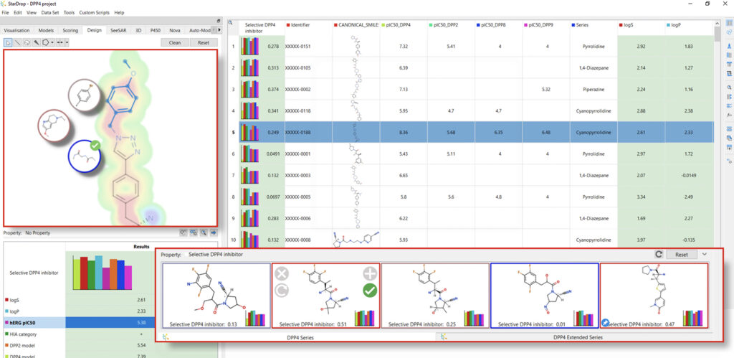Select the pointer tool in Design toolbar
The width and height of the screenshot is (734, 358).
9,43
